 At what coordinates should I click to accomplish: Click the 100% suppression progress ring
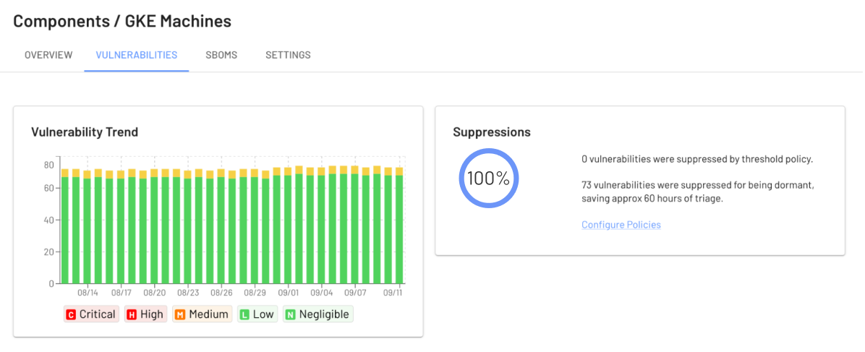pos(489,179)
